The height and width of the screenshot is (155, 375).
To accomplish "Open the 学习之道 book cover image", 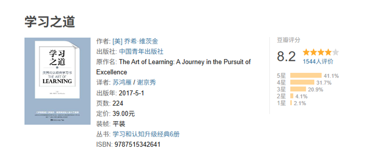I will point(57,81).
